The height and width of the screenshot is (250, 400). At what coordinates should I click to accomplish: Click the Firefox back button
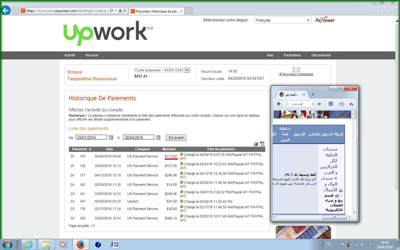(279, 104)
